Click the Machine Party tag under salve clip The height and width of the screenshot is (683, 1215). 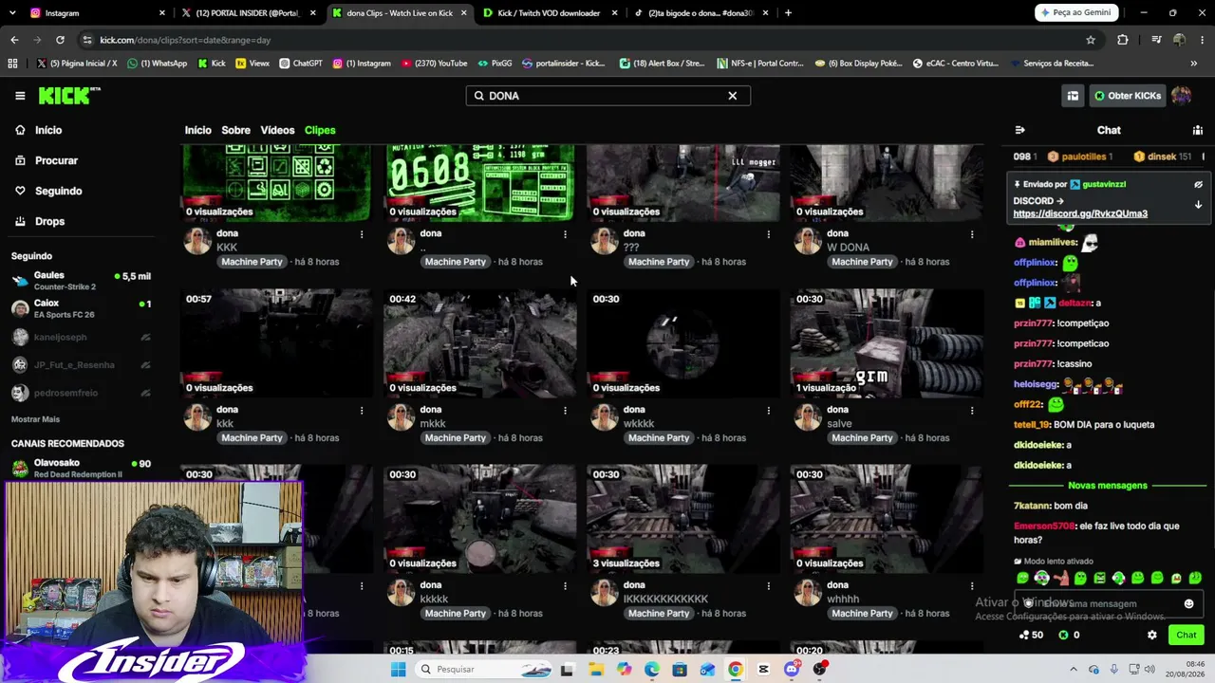click(x=862, y=438)
